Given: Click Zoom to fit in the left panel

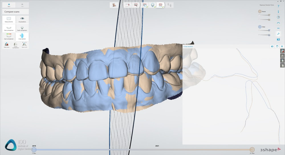Looking at the screenshot, I should pyautogui.click(x=24, y=45).
